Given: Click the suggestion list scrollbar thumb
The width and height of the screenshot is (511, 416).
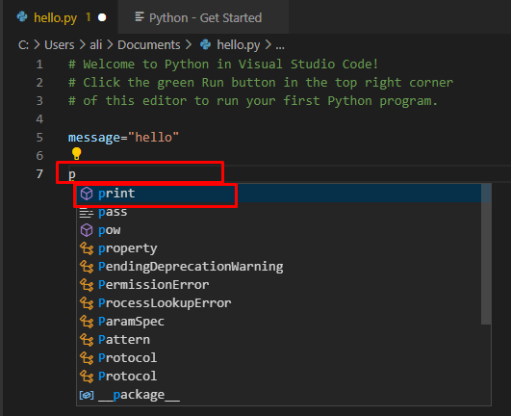Looking at the screenshot, I should pos(486,254).
